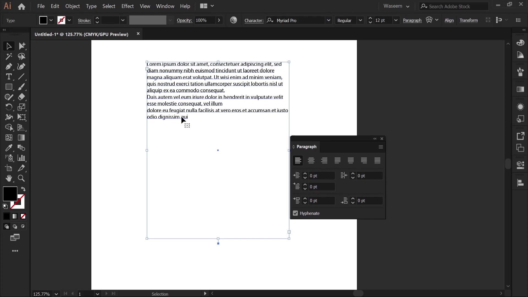Pick the Eyedropper tool
This screenshot has height=297, width=528.
(x=9, y=148)
